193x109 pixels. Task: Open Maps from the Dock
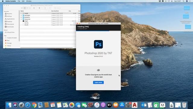[65, 105]
